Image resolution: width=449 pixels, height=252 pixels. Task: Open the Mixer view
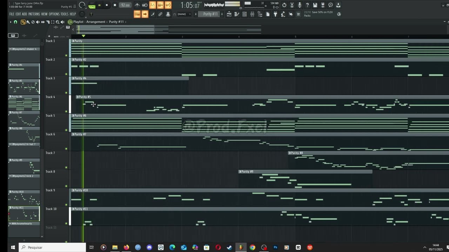[253, 14]
